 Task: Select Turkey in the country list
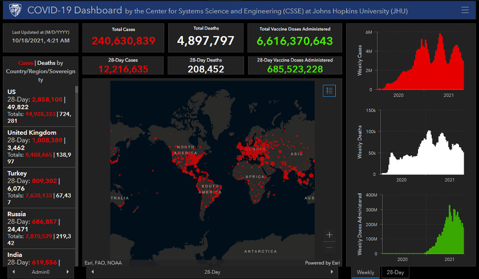point(39,187)
